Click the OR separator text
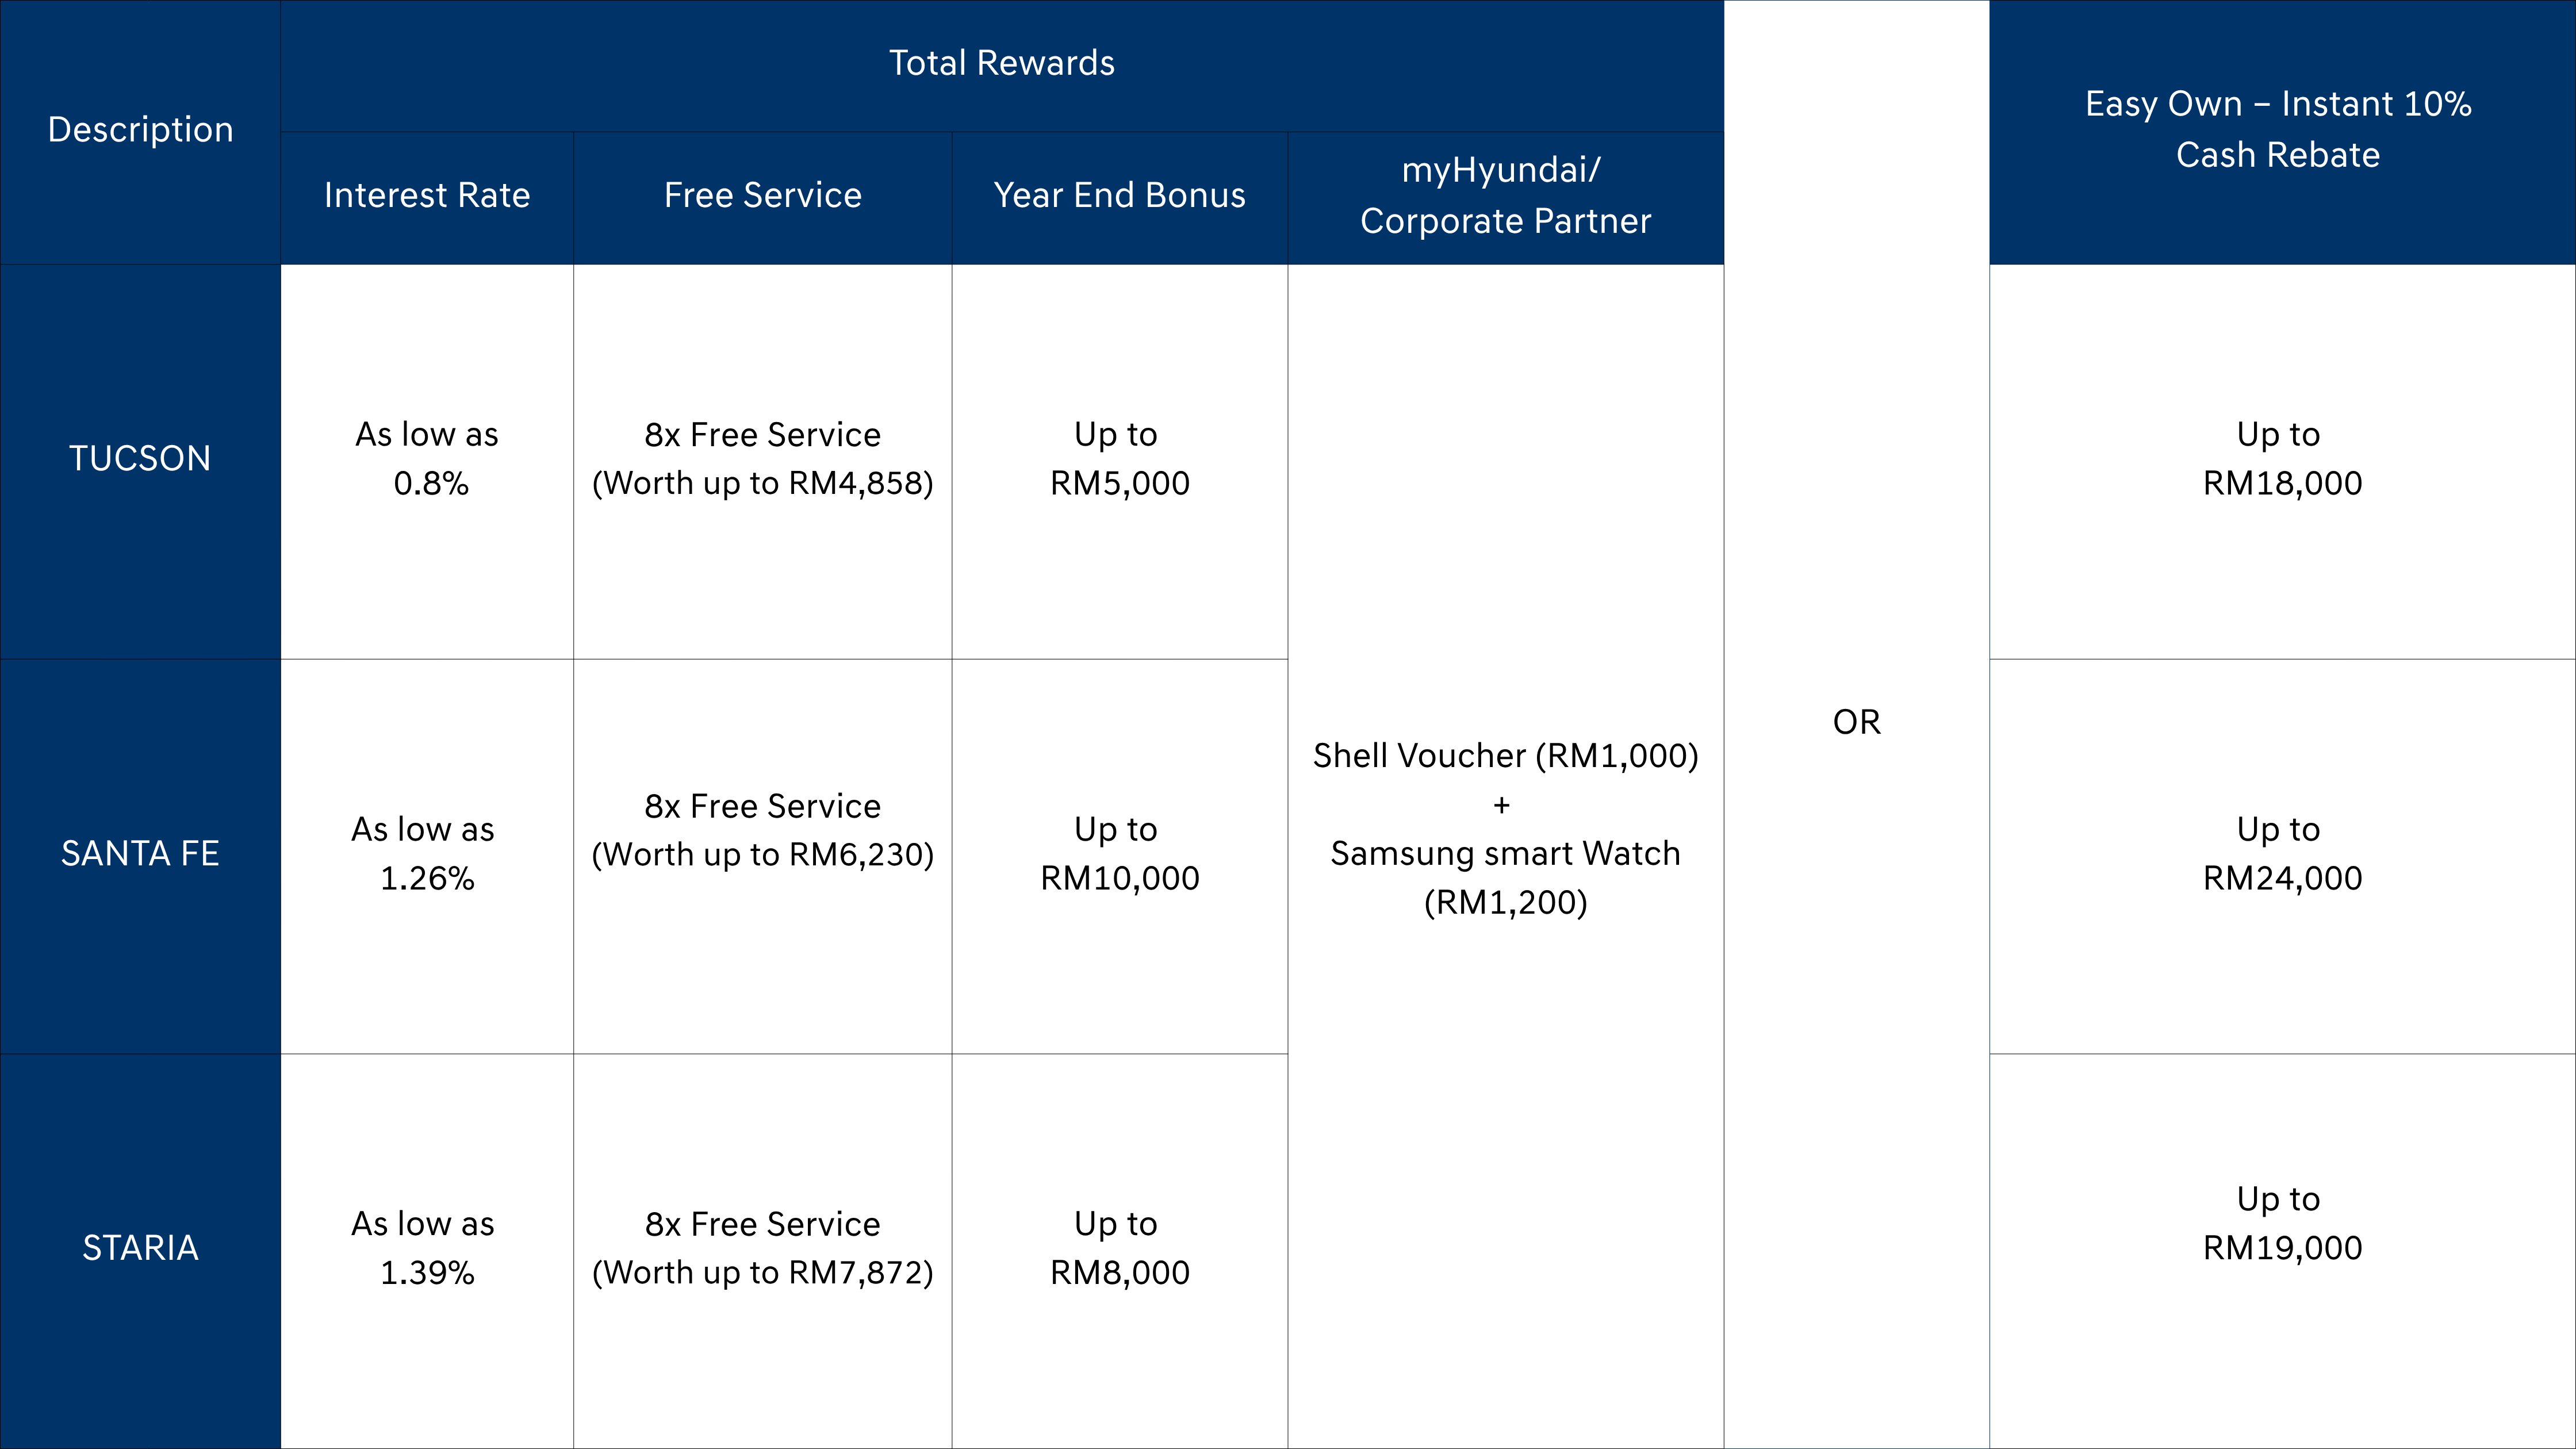The height and width of the screenshot is (1449, 2576). pyautogui.click(x=1856, y=723)
